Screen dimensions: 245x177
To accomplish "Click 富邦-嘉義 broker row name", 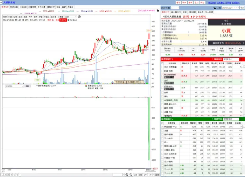I will tap(169, 135).
